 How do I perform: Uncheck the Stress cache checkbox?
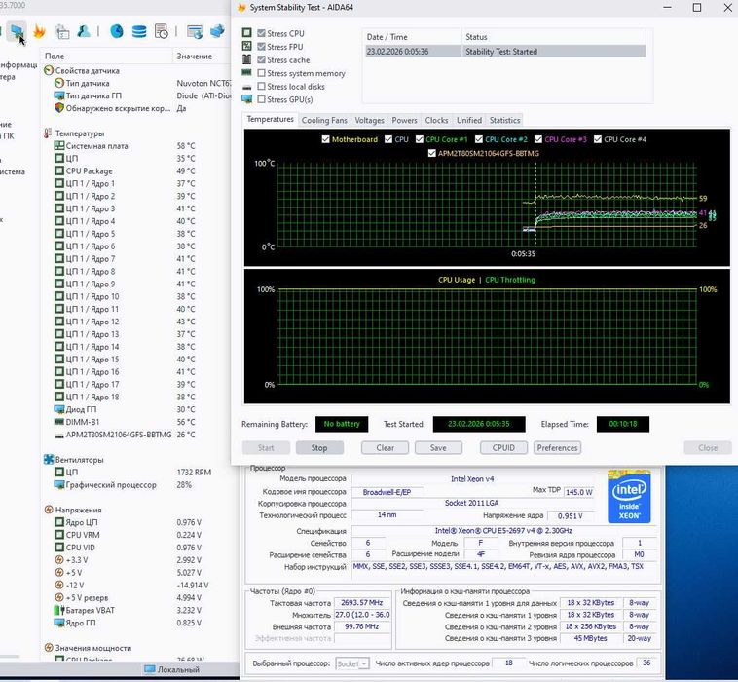tap(261, 59)
